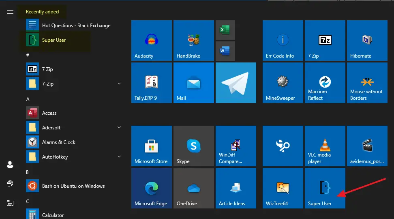Open the Article Ideas tile
This screenshot has height=219, width=394.
(236, 188)
